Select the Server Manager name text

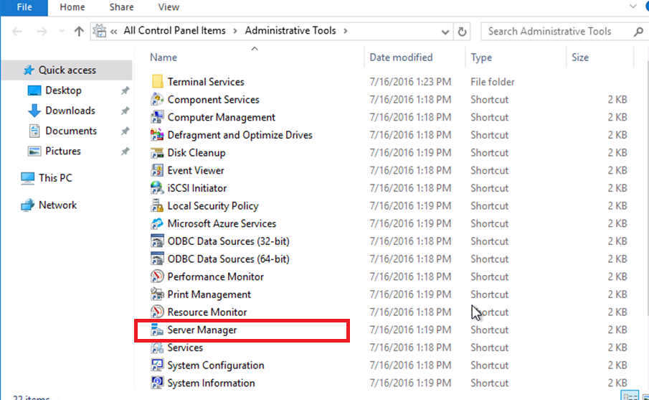click(202, 330)
